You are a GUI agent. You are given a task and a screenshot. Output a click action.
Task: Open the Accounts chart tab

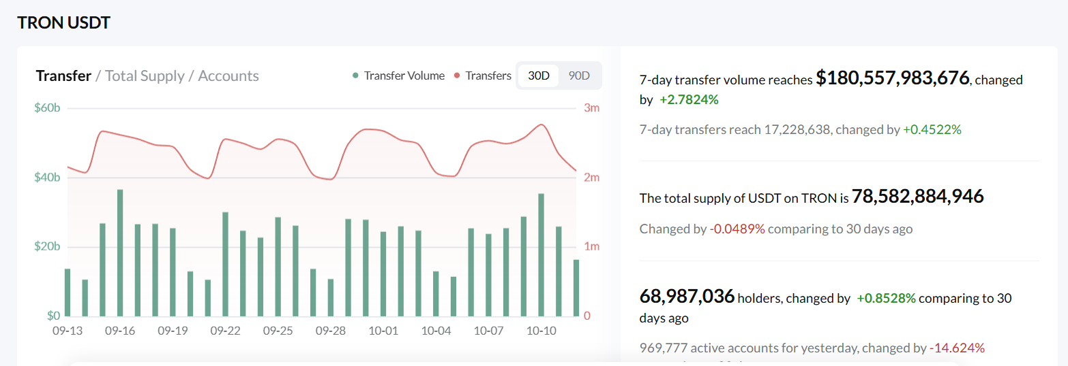click(228, 76)
